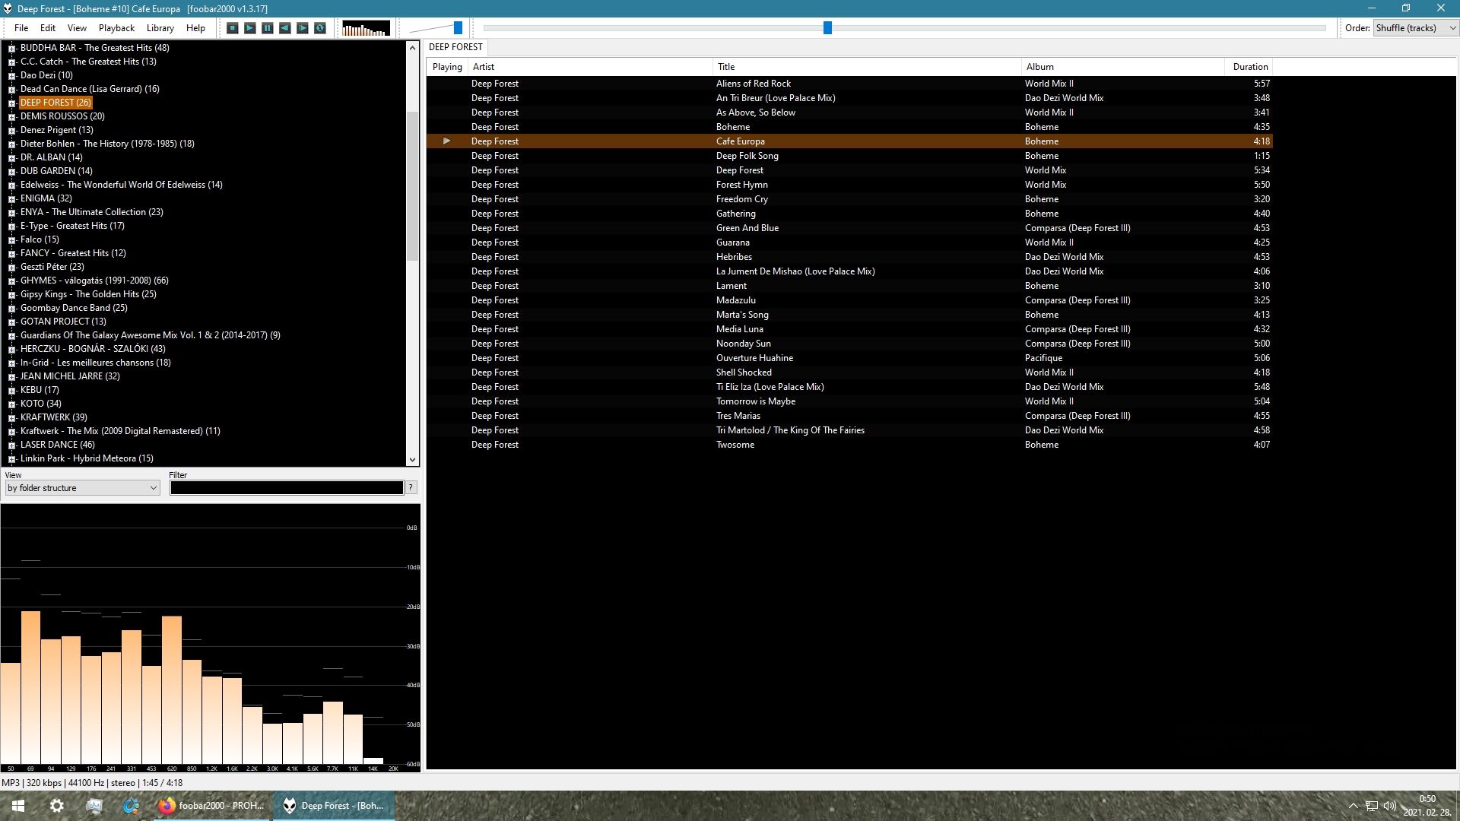The height and width of the screenshot is (821, 1460).
Task: Open the taskbar volume speaker icon
Action: (x=1389, y=806)
